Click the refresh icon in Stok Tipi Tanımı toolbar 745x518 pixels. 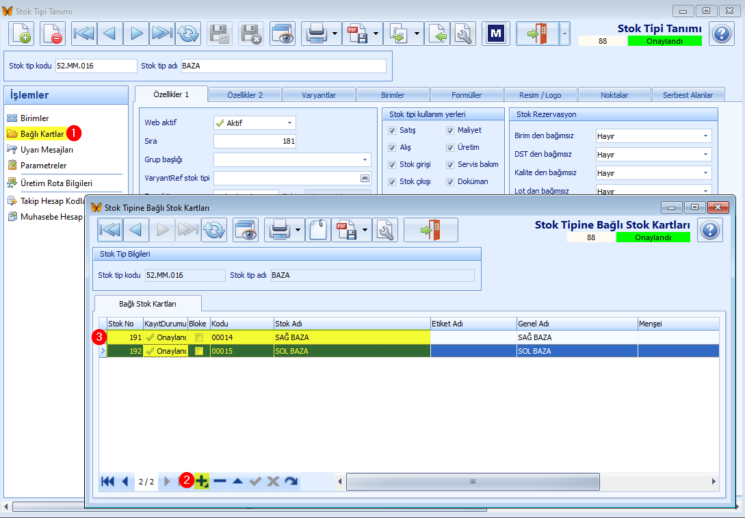point(188,34)
